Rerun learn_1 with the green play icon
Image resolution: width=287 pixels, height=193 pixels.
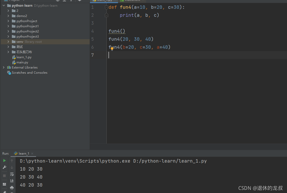[5, 161]
